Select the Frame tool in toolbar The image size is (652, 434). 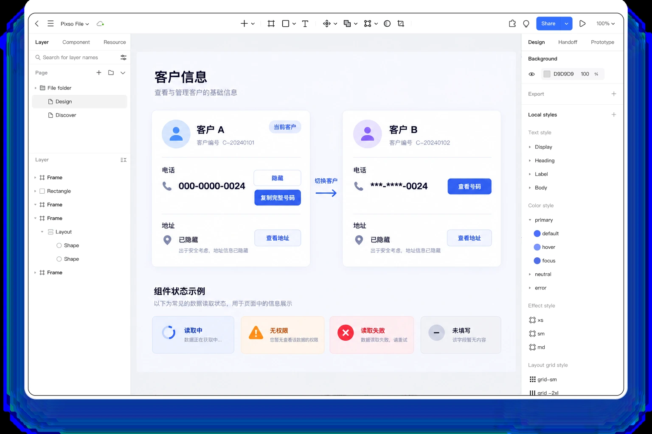point(271,24)
